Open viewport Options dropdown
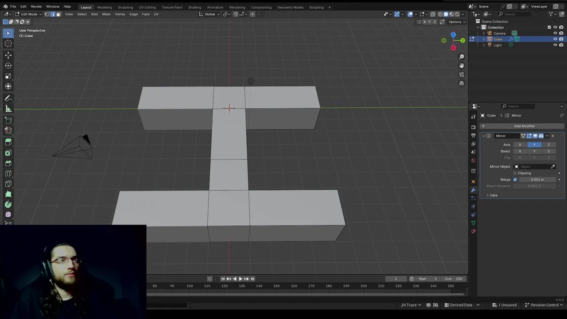 point(456,22)
